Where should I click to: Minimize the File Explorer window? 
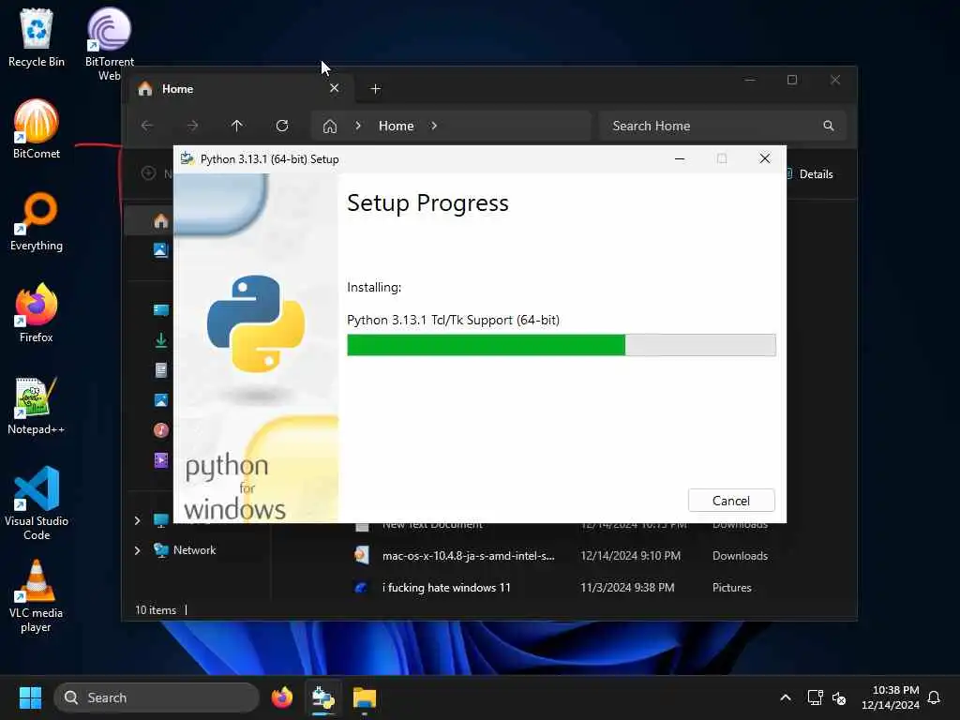[x=750, y=80]
